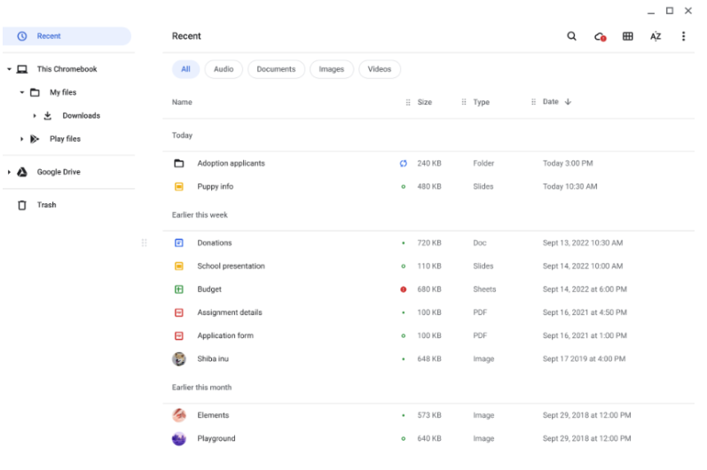707x470 pixels.
Task: Enable the Images filter chip
Action: coord(332,69)
